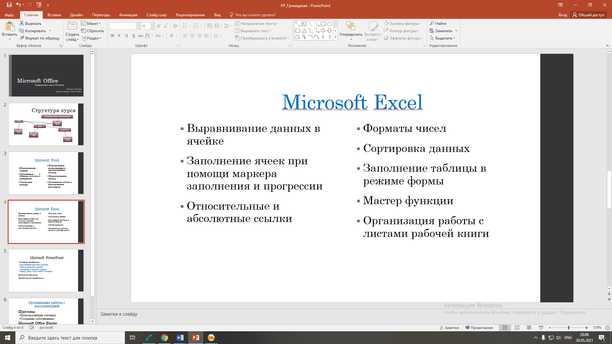This screenshot has width=612, height=344.
Task: Start slideshow from beginning icon in title bar
Action: tap(39, 5)
